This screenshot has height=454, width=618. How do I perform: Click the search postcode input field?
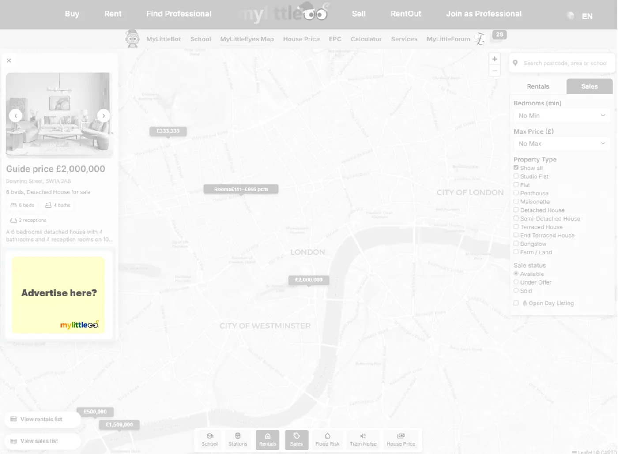[565, 63]
